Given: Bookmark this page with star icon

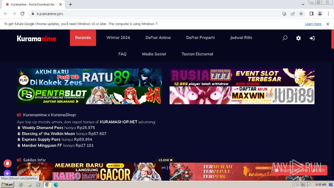Looking at the screenshot, I should pos(301,14).
